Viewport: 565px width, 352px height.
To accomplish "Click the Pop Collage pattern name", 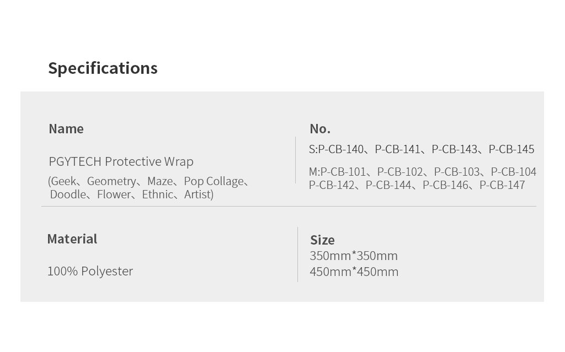I will coord(214,181).
